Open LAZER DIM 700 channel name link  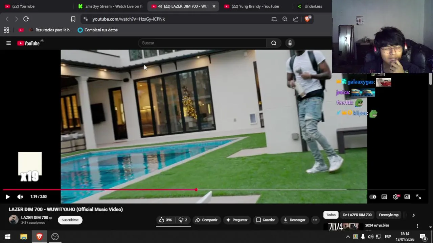click(35, 218)
